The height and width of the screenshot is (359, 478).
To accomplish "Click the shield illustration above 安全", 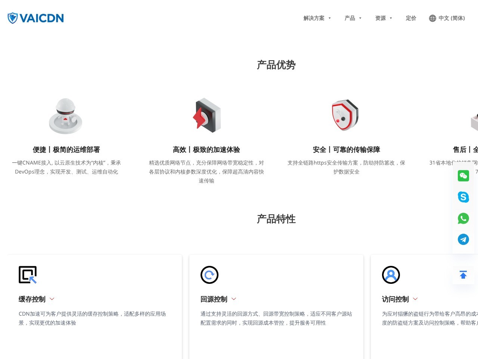I will [345, 115].
